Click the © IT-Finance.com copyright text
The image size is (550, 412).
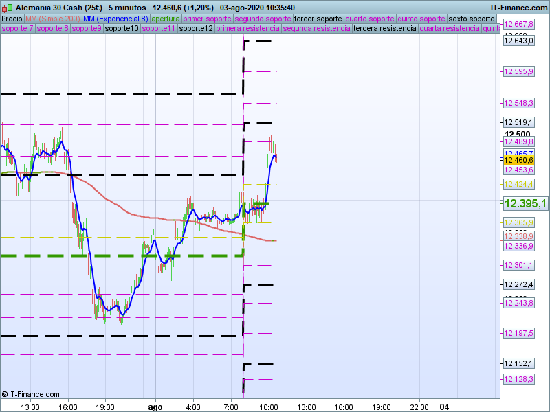tap(31, 394)
